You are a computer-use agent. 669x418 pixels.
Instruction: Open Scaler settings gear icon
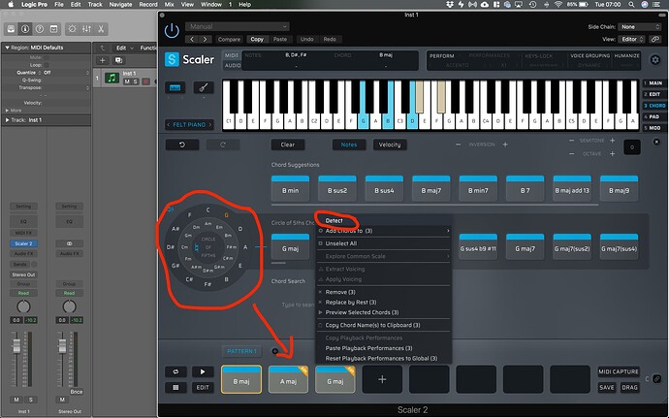[655, 60]
